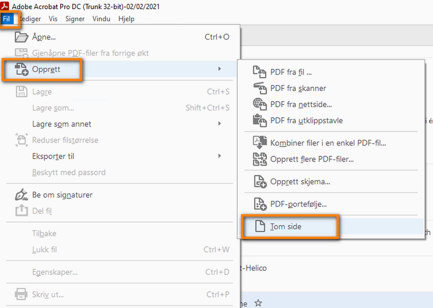Click the Opprett submenu arrow
Image resolution: width=433 pixels, height=308 pixels.
coord(219,69)
